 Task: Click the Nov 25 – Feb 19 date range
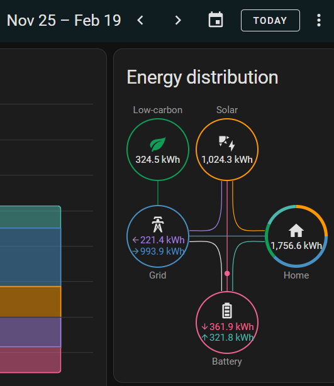pos(64,20)
